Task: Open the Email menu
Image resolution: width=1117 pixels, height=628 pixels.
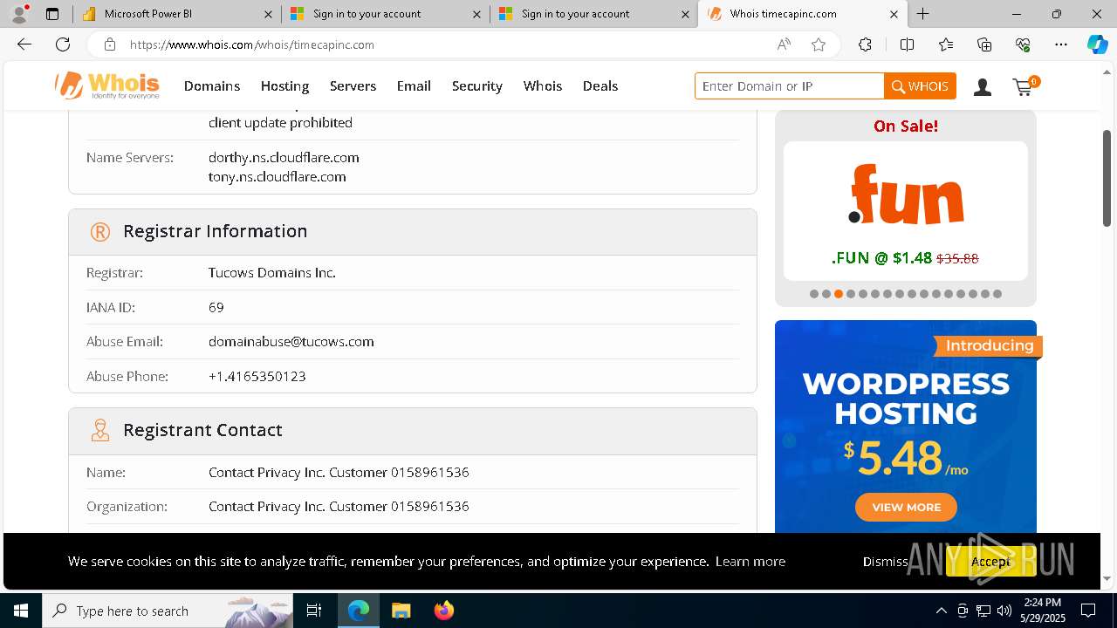Action: coord(414,85)
